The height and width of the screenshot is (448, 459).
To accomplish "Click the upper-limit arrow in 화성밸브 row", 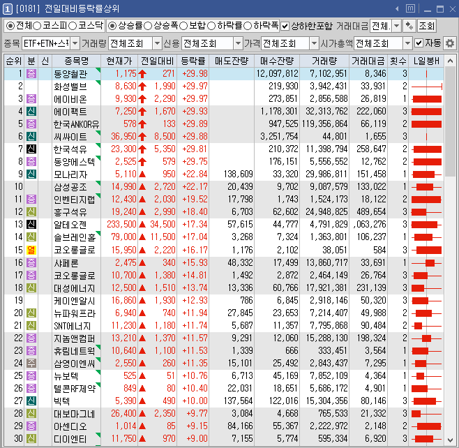I will (x=142, y=87).
